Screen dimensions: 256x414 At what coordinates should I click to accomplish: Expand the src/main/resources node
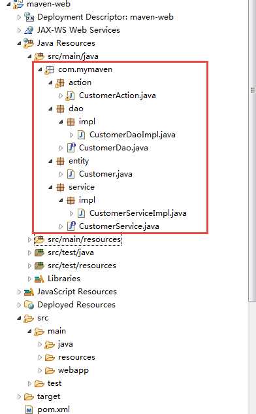[x=29, y=239]
